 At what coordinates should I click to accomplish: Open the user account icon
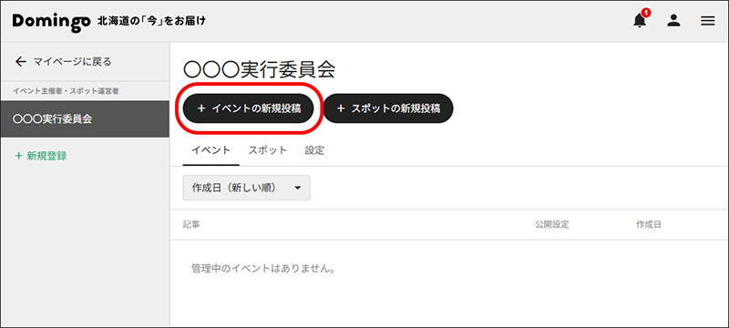(673, 21)
